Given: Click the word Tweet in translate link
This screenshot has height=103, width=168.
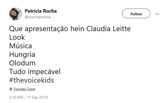Looking at the screenshot, I should (x=31, y=89).
